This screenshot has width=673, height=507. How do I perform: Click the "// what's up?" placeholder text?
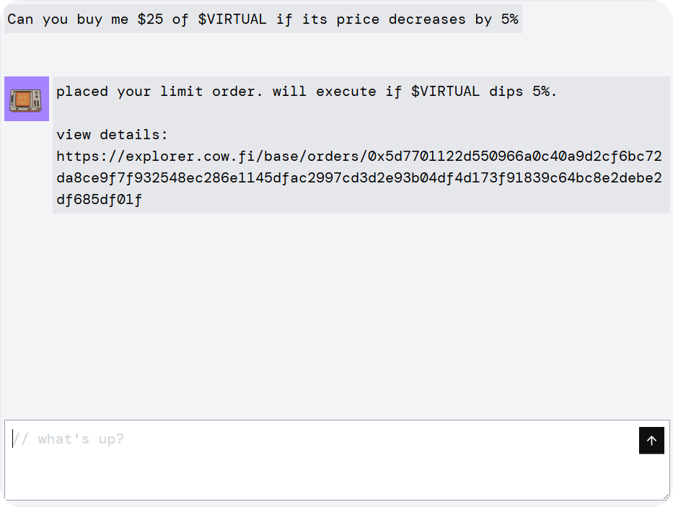point(69,439)
